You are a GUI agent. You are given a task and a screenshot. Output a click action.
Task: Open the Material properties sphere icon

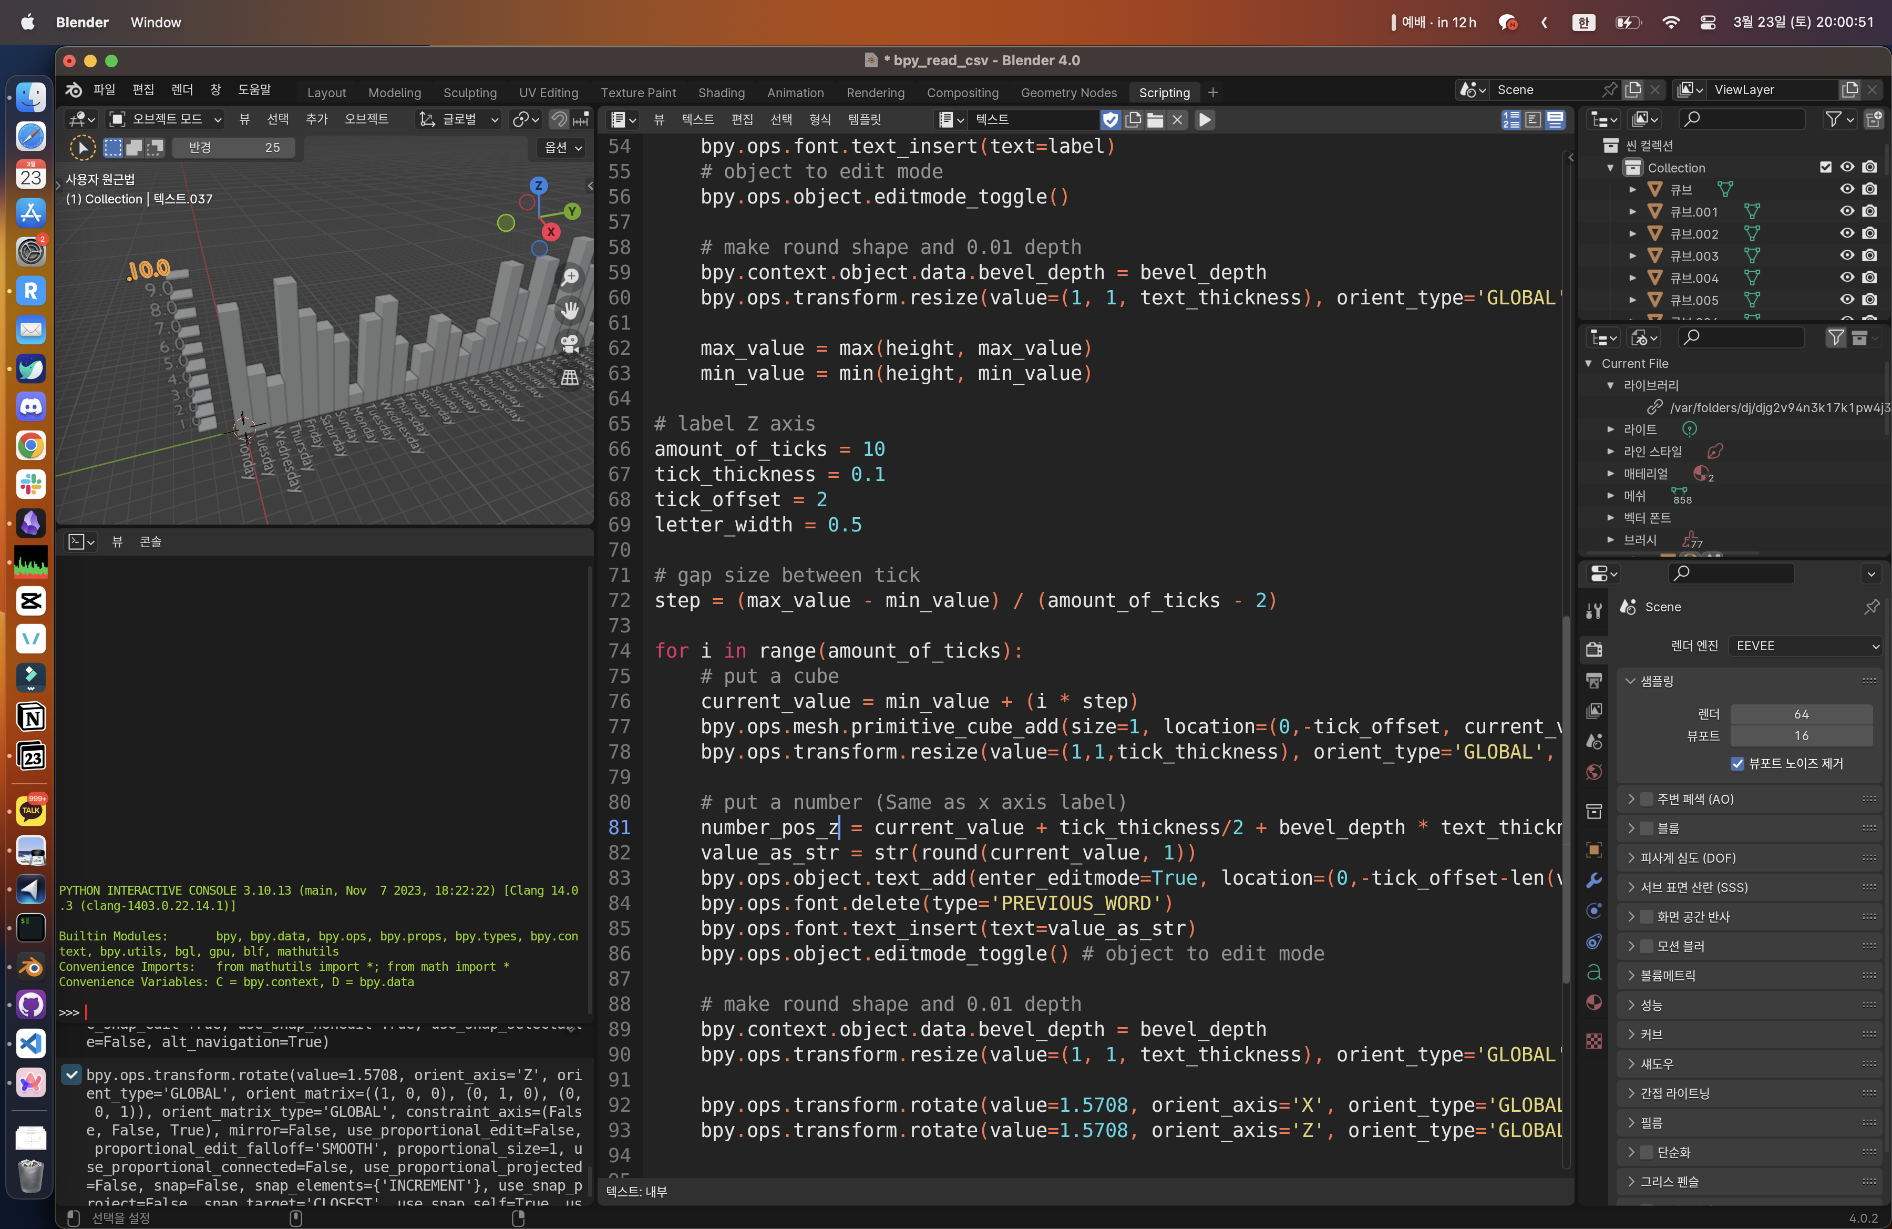tap(1594, 1002)
